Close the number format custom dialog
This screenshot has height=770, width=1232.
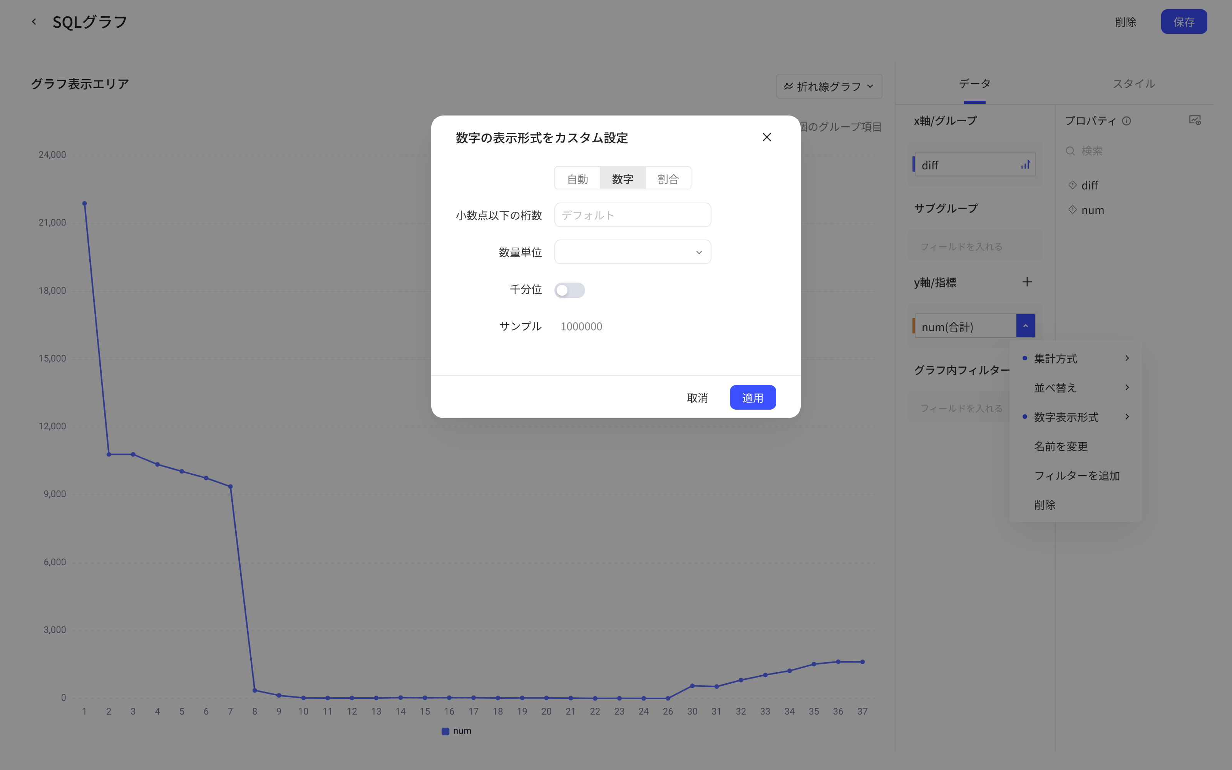(x=767, y=137)
